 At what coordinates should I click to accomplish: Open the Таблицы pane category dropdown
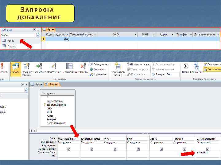click(x=34, y=30)
